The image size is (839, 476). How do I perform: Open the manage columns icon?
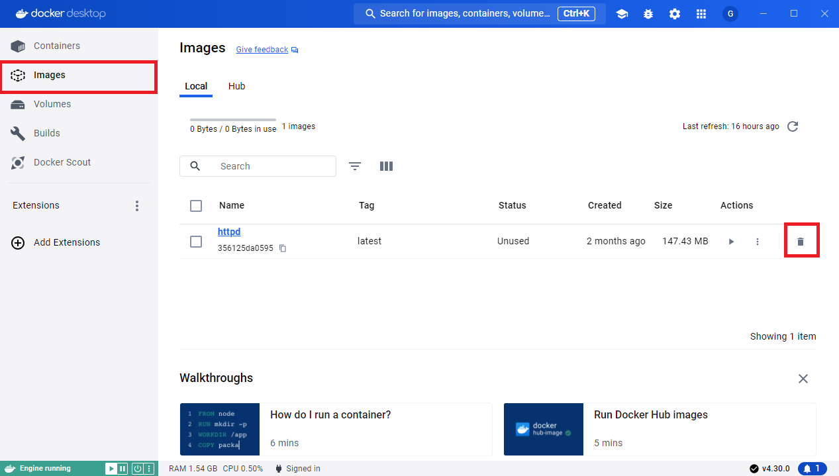pos(387,166)
